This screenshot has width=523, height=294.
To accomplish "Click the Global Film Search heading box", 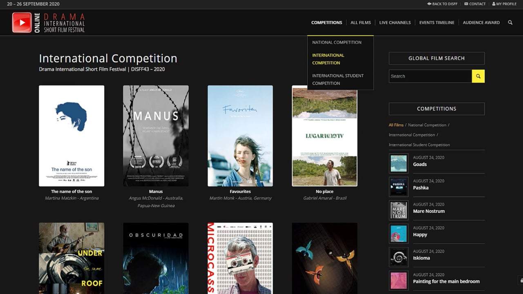I will (436, 58).
